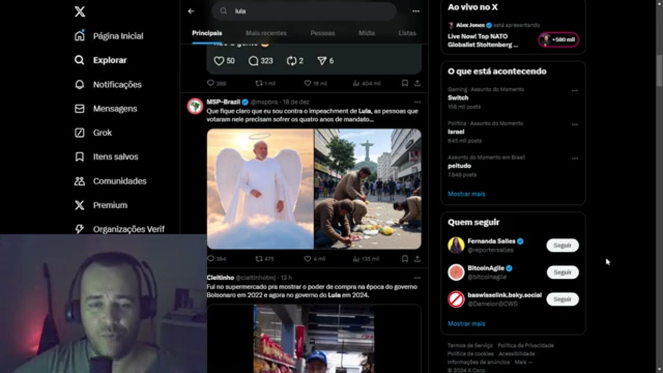Viewport: 663px width, 373px height.
Task: Open more options for Switch trend
Action: [574, 90]
